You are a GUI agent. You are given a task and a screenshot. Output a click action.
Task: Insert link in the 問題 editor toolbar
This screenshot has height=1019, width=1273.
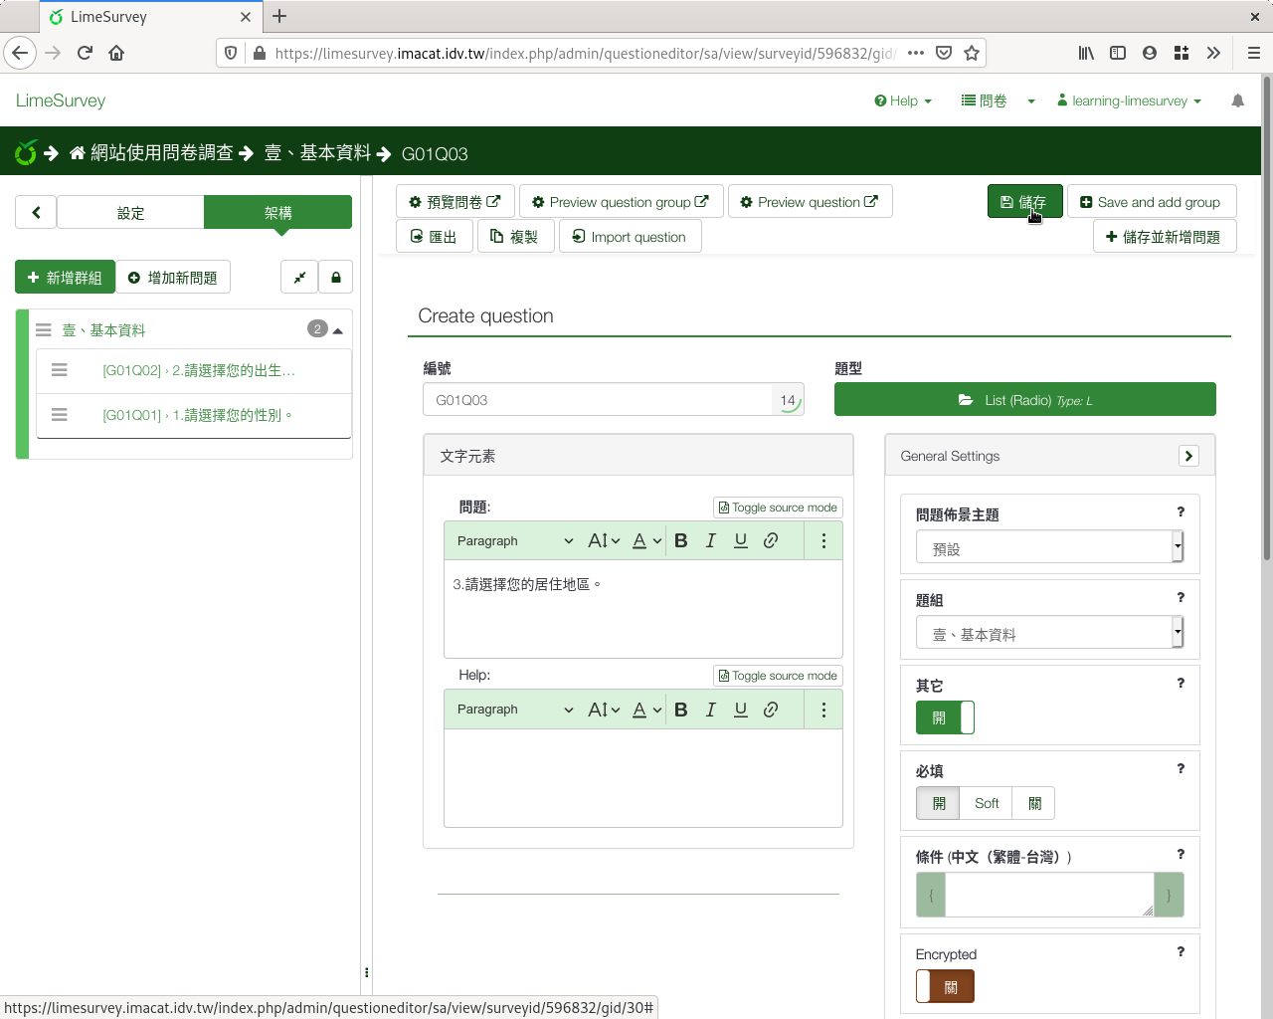(771, 540)
